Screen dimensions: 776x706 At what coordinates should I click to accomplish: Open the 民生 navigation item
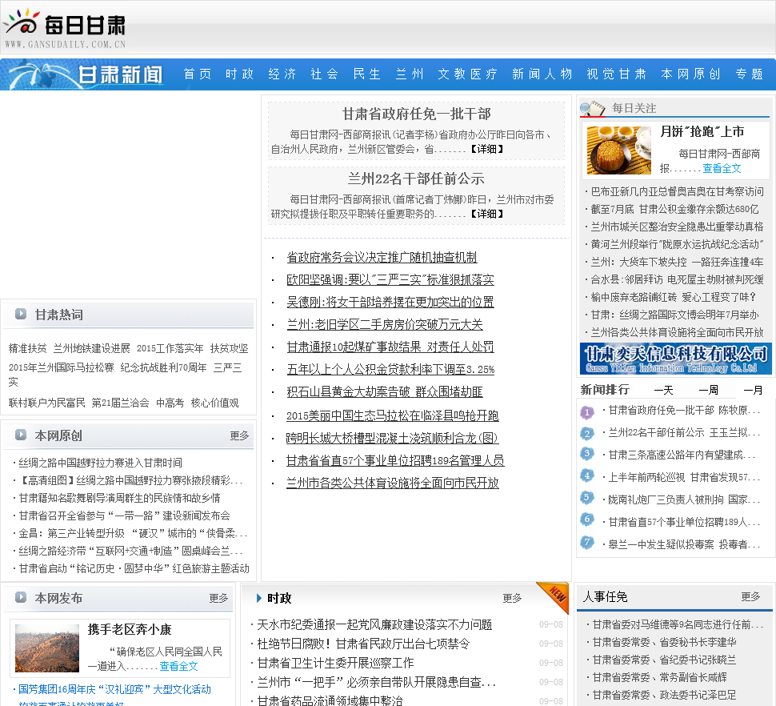point(366,74)
